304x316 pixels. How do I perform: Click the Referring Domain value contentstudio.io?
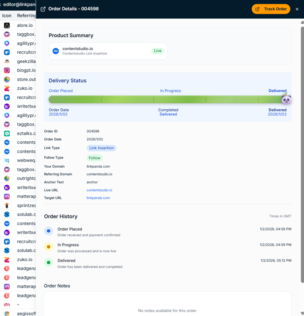click(x=99, y=174)
